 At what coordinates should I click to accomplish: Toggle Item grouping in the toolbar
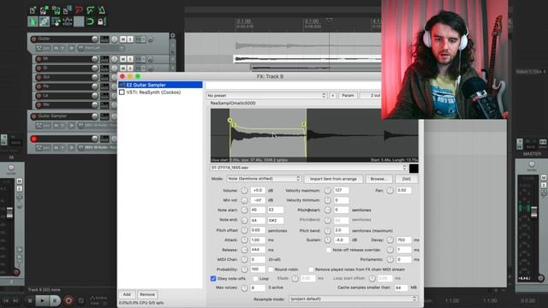[x=45, y=21]
